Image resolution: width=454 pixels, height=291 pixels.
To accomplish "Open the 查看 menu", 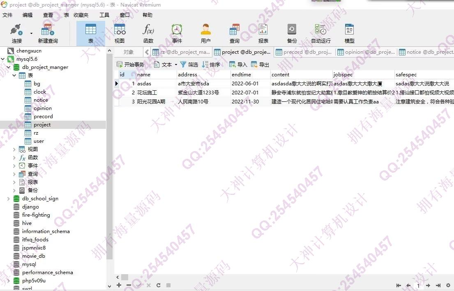I will [x=48, y=15].
